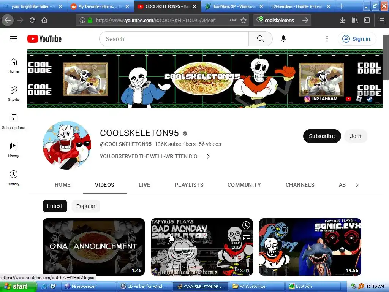Click the Steam icon link on channel banner
The width and height of the screenshot is (389, 292).
pos(370,99)
